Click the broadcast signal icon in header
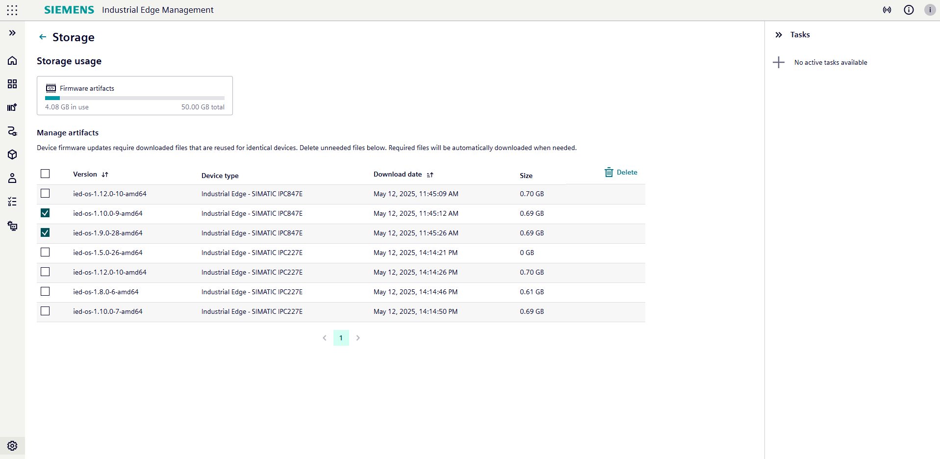The image size is (940, 459). (x=887, y=10)
